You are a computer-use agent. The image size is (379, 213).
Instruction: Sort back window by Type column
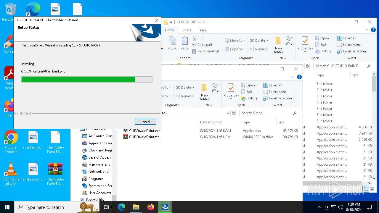(332, 75)
